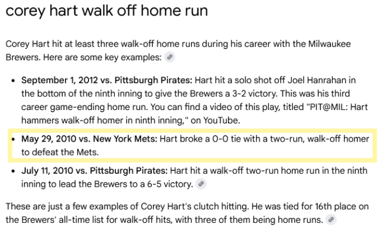Click the bullet dot before "September 1, 2012"
Viewport: 382px width, 234px height.
click(13, 81)
